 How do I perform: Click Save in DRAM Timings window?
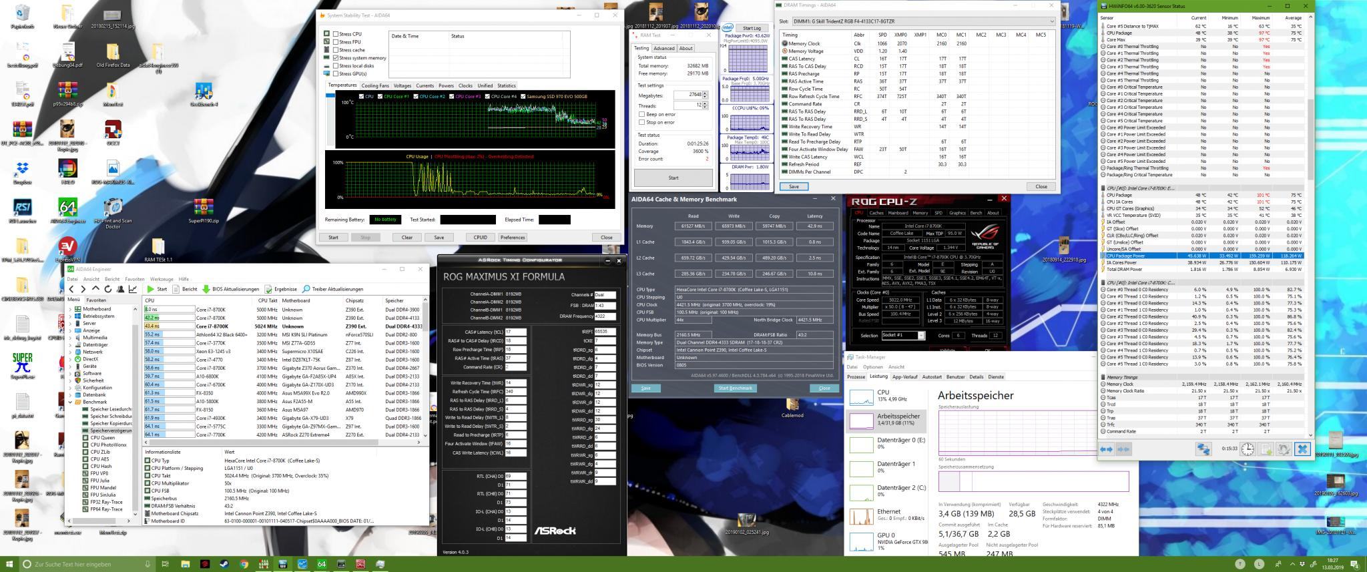(794, 187)
